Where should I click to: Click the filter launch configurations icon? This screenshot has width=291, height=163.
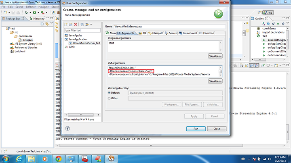87,25
